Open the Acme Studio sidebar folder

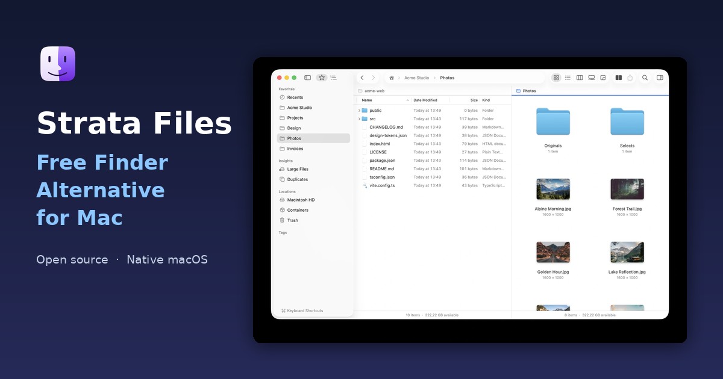[313, 108]
